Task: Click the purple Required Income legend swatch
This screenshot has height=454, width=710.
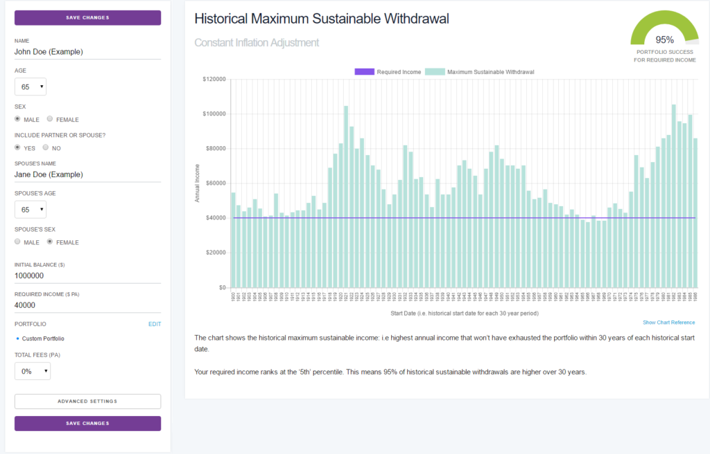Action: click(364, 71)
